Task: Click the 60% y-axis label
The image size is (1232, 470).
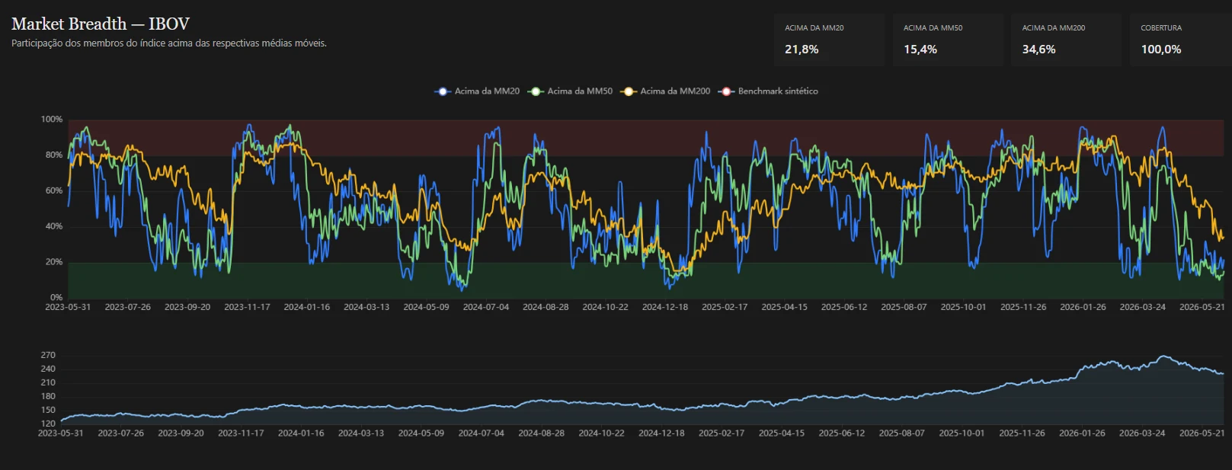Action: [54, 190]
